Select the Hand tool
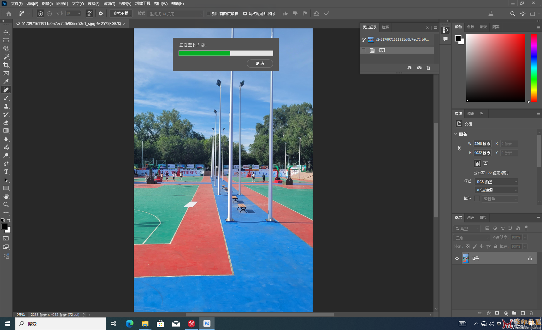542x330 pixels. click(x=6, y=196)
